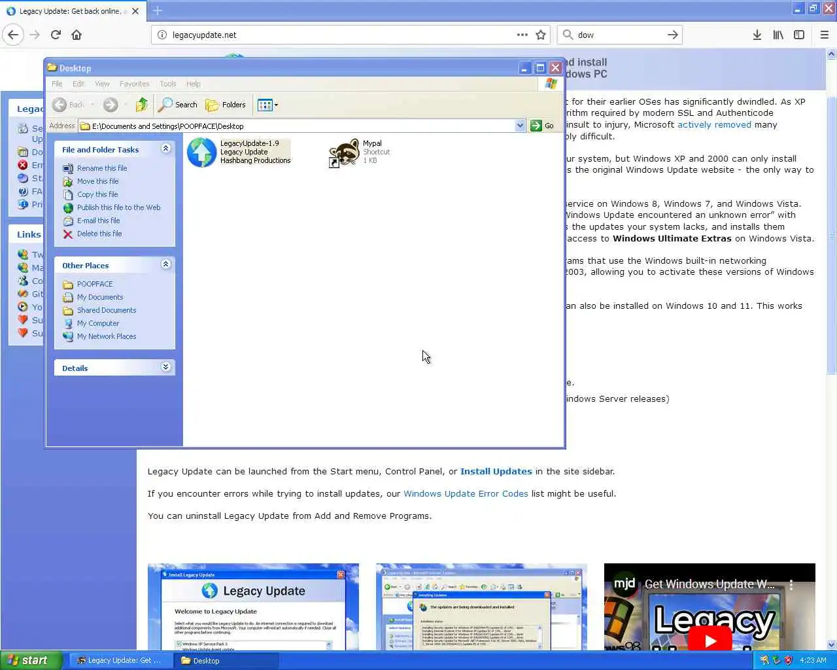
Task: Bookmark this page with the star icon
Action: (x=541, y=35)
